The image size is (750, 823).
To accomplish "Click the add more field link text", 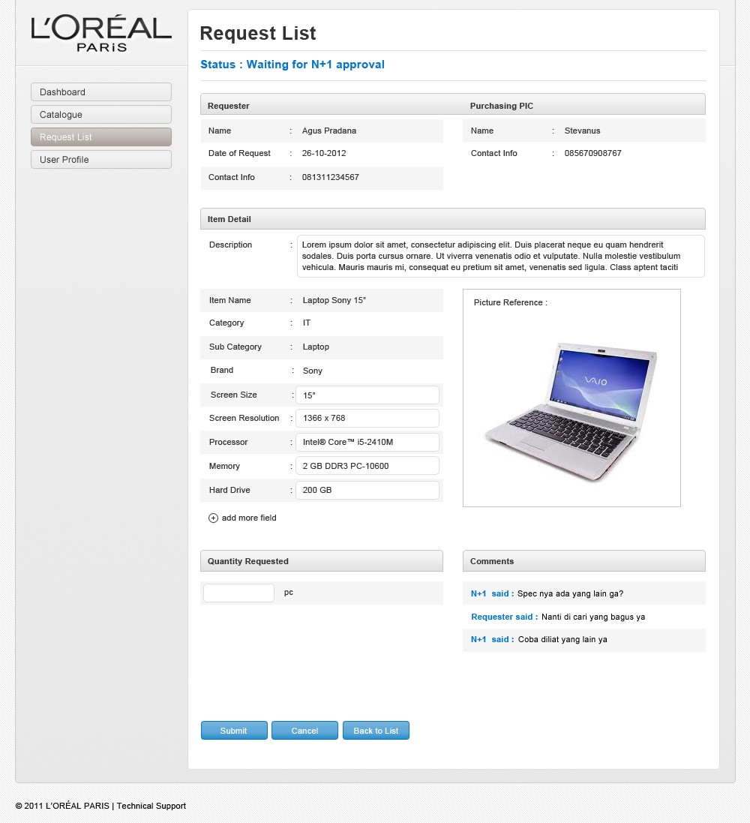I will coord(249,518).
